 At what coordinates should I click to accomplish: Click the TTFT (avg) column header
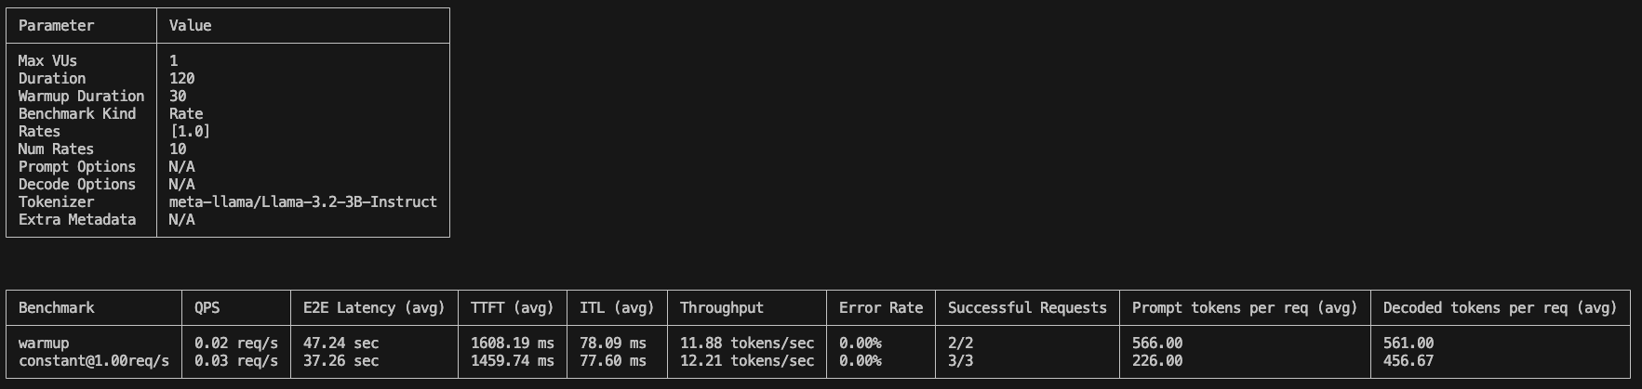click(512, 308)
